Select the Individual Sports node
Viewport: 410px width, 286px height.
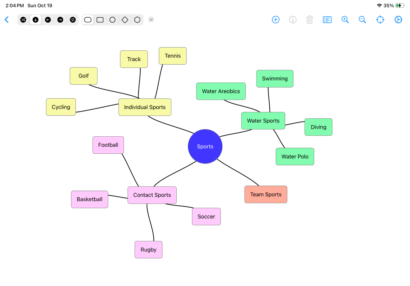tap(145, 107)
